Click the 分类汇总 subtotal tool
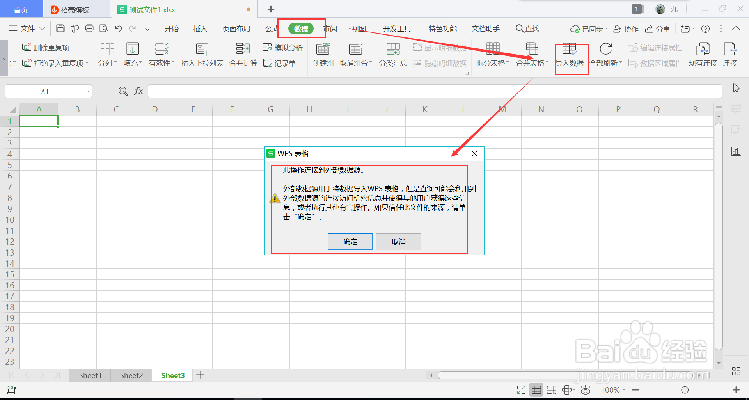749x400 pixels. click(393, 55)
